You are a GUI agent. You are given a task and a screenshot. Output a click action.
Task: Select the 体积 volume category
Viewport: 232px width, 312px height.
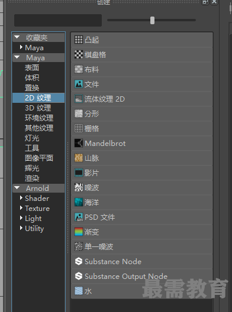(32, 77)
